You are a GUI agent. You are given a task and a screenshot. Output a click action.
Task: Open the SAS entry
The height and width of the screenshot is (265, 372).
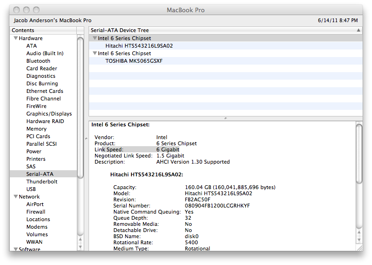[x=31, y=166]
